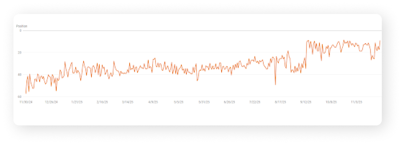Select the 10/8/25 date label
Screen dimensions: 402x145
pyautogui.click(x=331, y=102)
